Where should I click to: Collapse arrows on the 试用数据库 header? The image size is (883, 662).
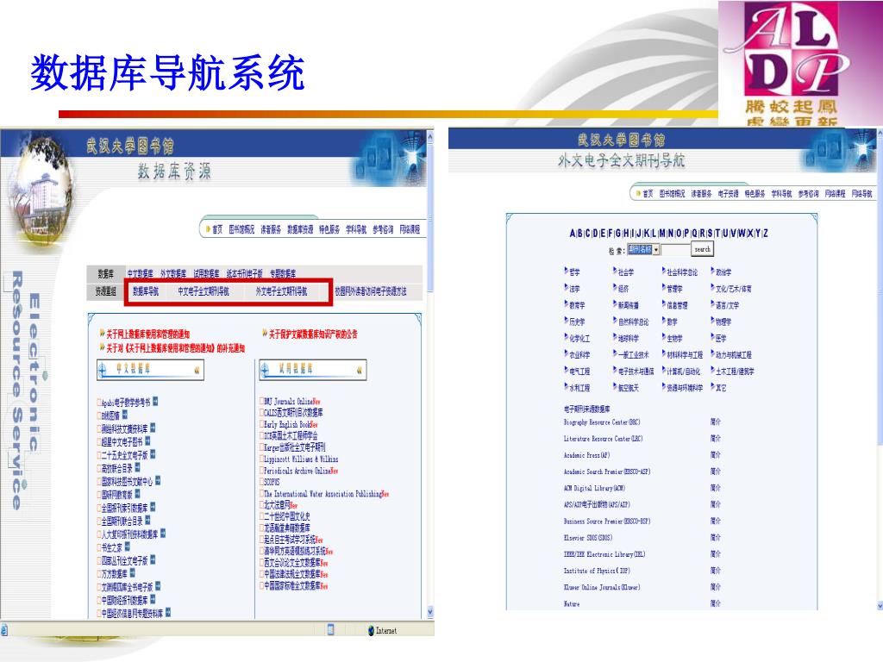pyautogui.click(x=360, y=370)
